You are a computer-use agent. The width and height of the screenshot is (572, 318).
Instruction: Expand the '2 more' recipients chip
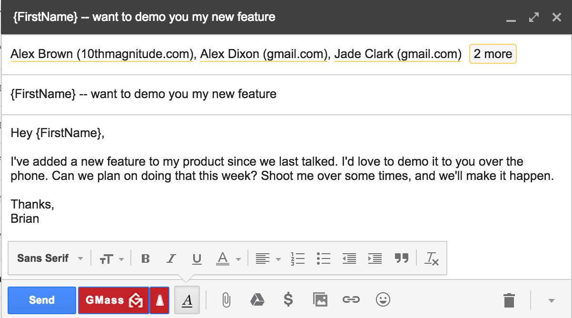click(493, 54)
